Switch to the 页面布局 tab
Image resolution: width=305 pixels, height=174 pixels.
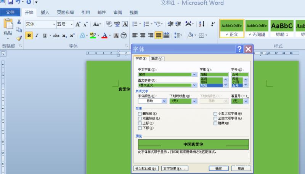click(65, 13)
